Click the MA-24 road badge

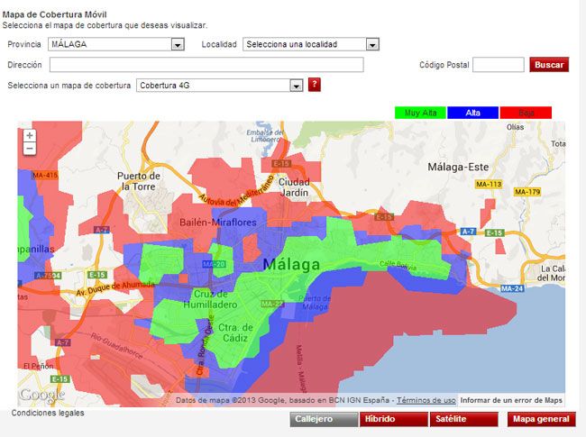[x=512, y=288]
